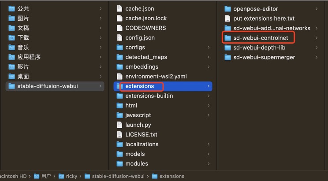Viewport: 328px width, 181px height.
Task: Select the sd-webui-controlnet folder icon
Action: click(x=227, y=38)
